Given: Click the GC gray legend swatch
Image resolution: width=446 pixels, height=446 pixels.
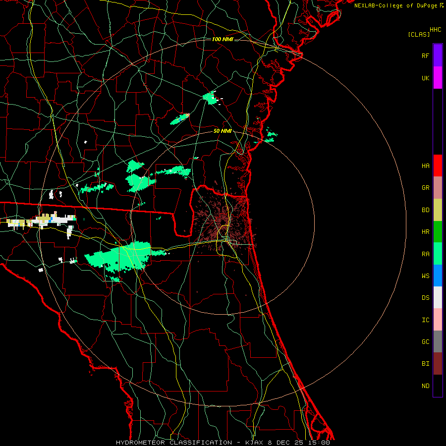Looking at the screenshot, I should tap(438, 341).
